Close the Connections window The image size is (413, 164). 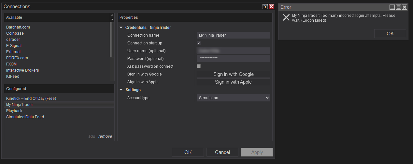click(x=271, y=6)
